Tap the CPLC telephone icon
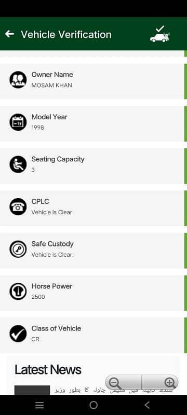Image resolution: width=187 pixels, height=415 pixels. click(x=18, y=206)
